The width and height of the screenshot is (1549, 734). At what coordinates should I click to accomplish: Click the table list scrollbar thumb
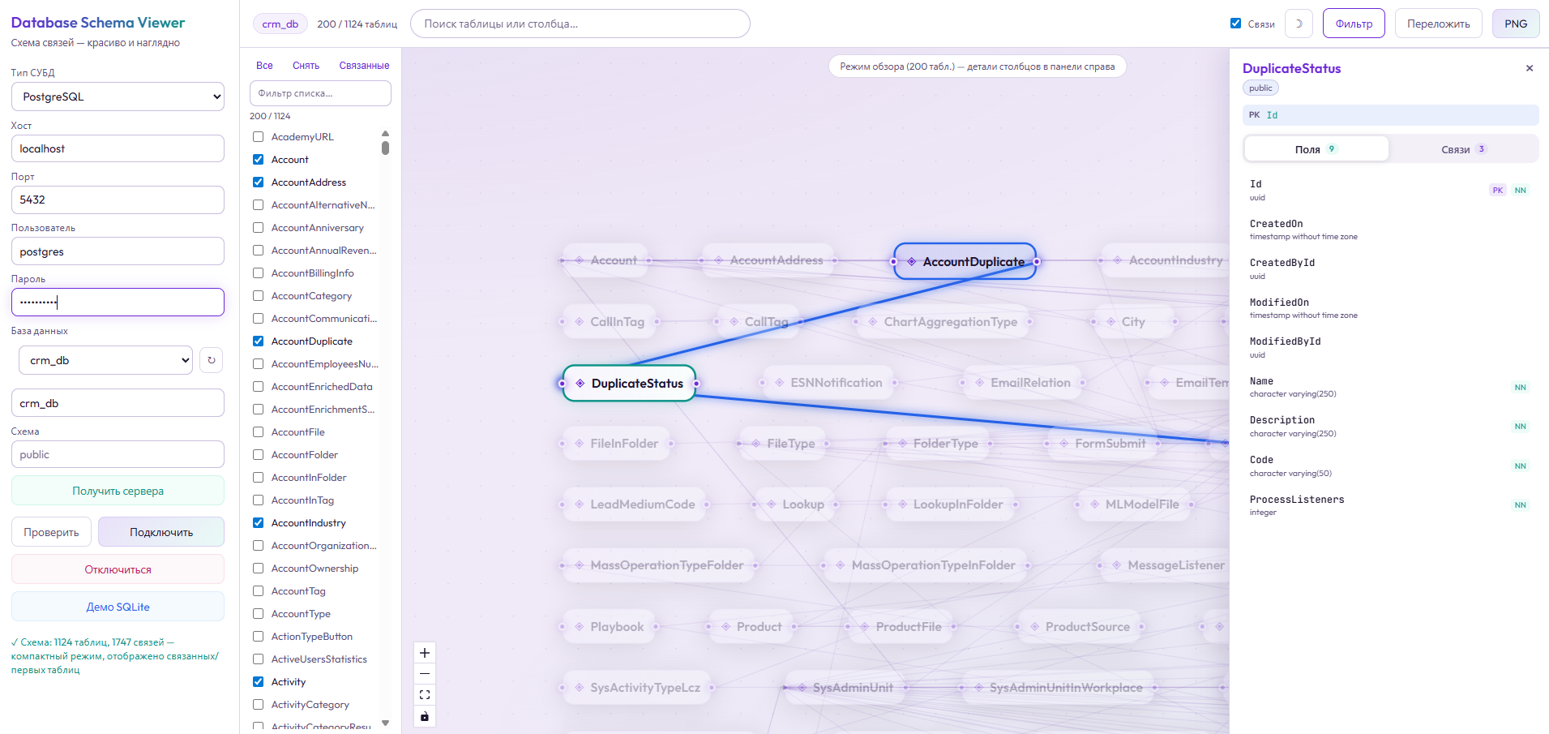click(385, 148)
